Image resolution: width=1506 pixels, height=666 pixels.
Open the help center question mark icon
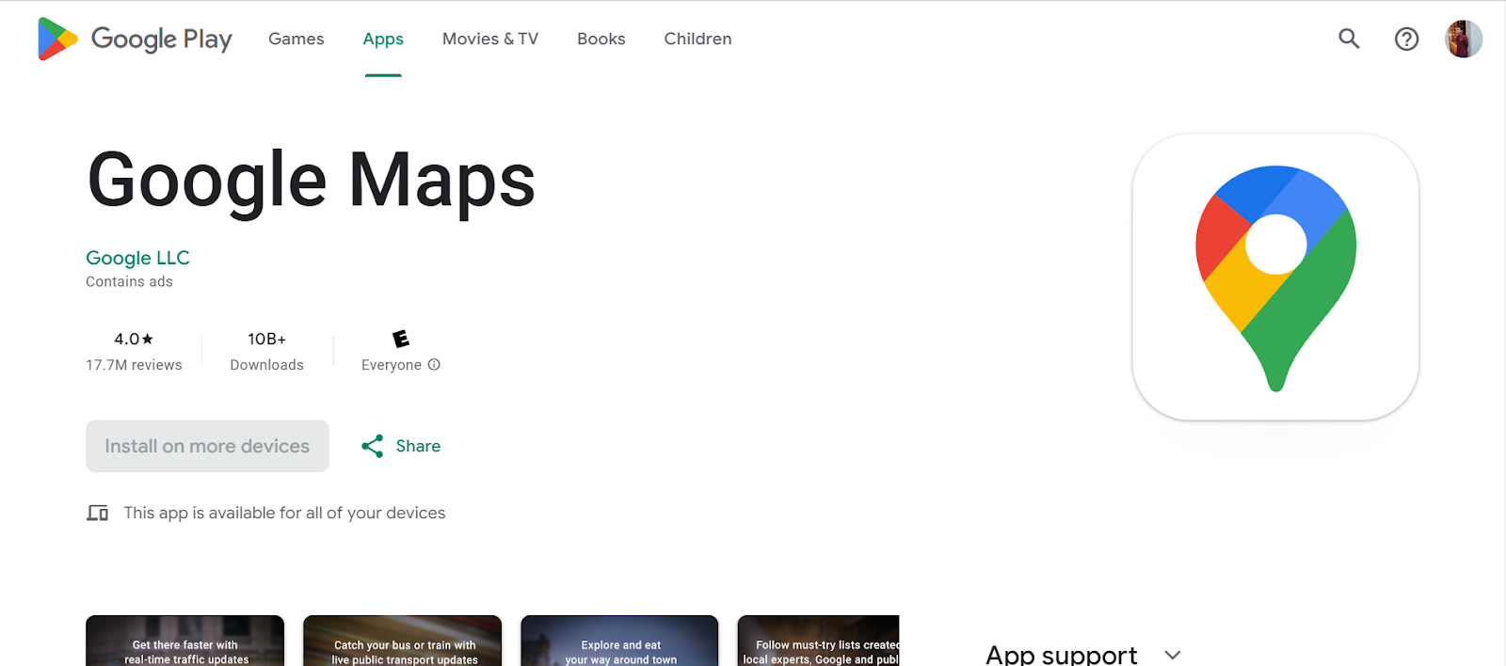1406,39
